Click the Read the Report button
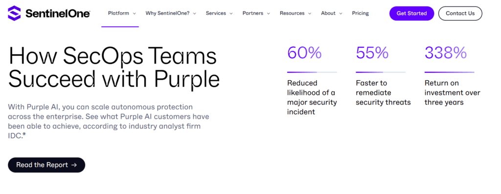The height and width of the screenshot is (194, 501). 46,165
